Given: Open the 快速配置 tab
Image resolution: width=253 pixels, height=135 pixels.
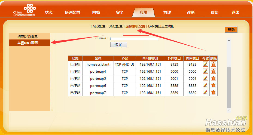Looking at the screenshot, I should click(72, 12).
